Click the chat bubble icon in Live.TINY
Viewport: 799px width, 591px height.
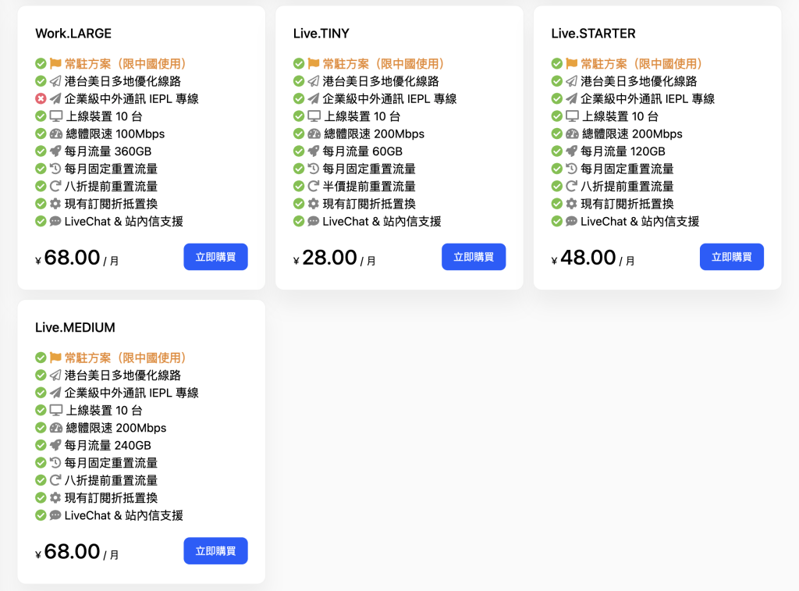pyautogui.click(x=314, y=221)
